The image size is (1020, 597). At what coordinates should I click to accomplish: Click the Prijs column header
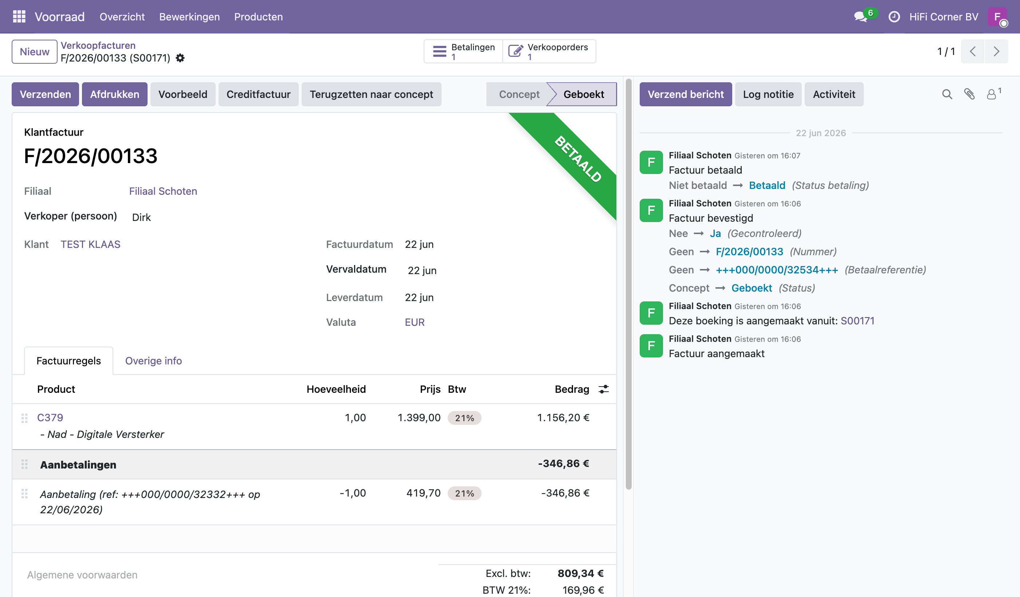pos(430,389)
